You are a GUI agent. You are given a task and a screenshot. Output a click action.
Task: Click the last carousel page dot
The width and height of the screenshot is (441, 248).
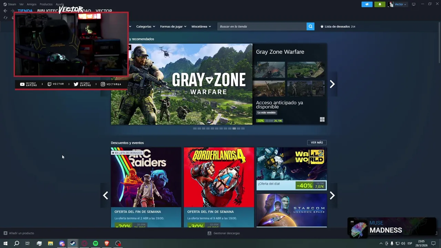click(243, 128)
